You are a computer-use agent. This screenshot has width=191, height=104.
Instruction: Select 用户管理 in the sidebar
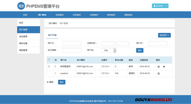tap(29, 30)
